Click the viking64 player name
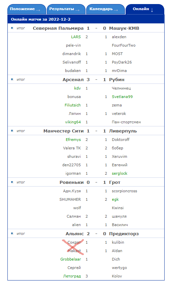 [73, 122]
